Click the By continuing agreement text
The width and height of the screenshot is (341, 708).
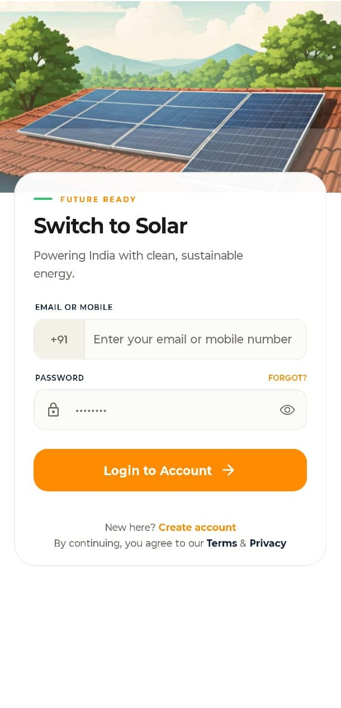click(x=129, y=543)
